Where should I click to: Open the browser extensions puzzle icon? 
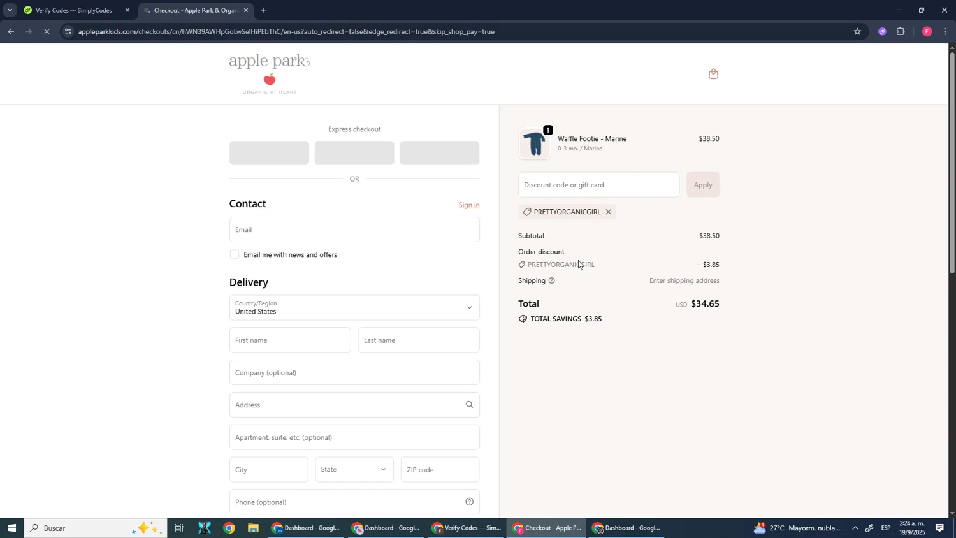pos(901,31)
